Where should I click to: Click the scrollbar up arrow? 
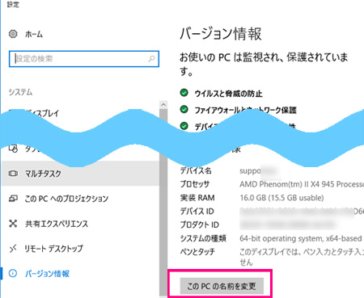[163, 104]
